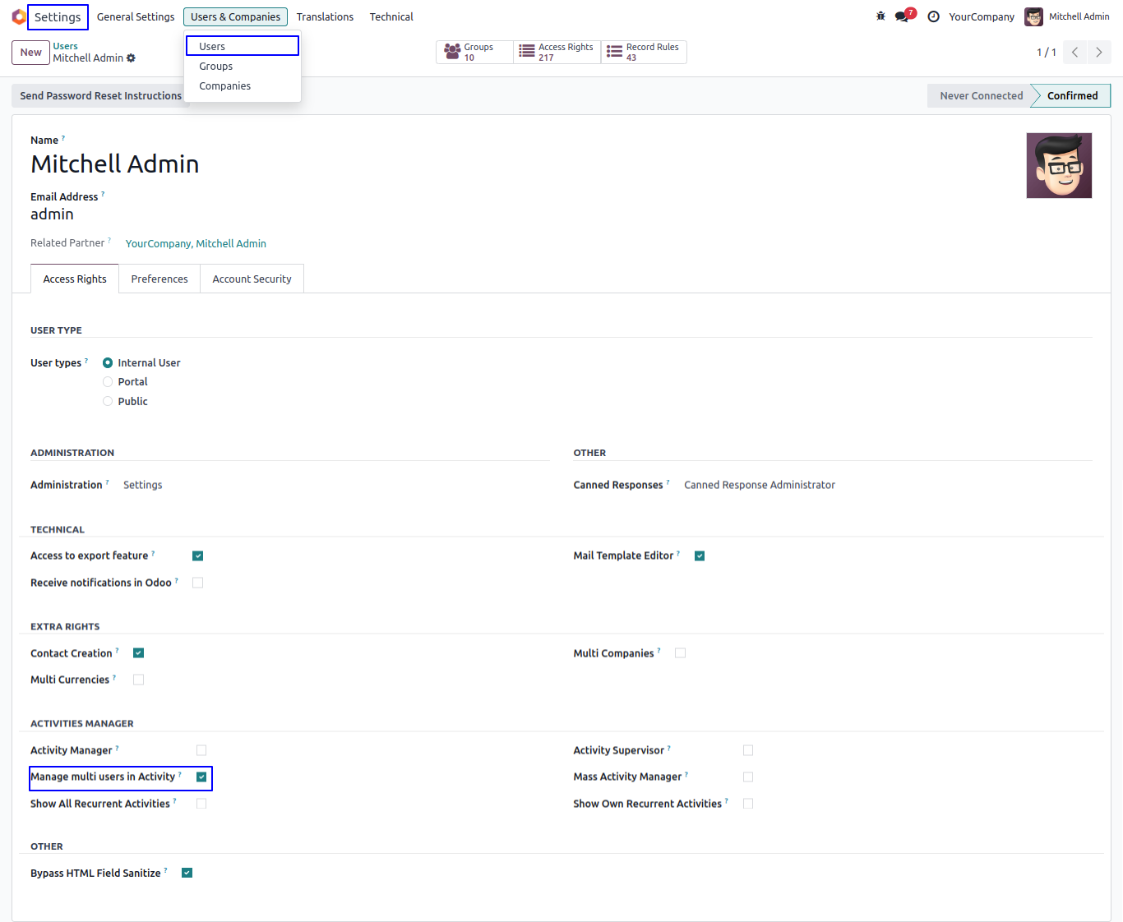
Task: Open the Canned Responses dropdown
Action: (759, 486)
